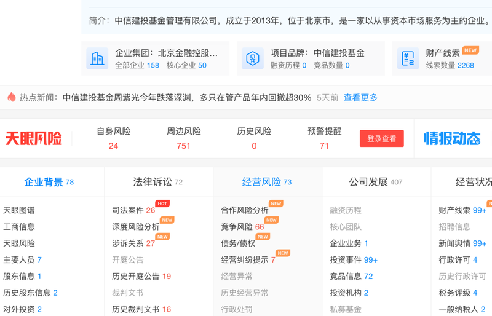Open 投资机构 2

click(349, 293)
